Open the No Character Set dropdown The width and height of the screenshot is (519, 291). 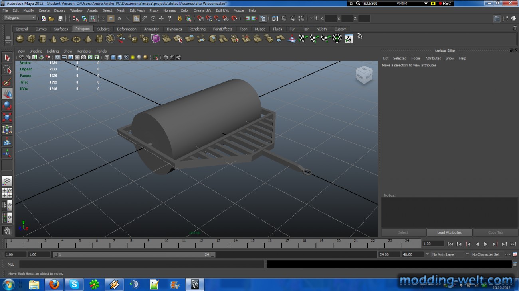[x=488, y=254]
